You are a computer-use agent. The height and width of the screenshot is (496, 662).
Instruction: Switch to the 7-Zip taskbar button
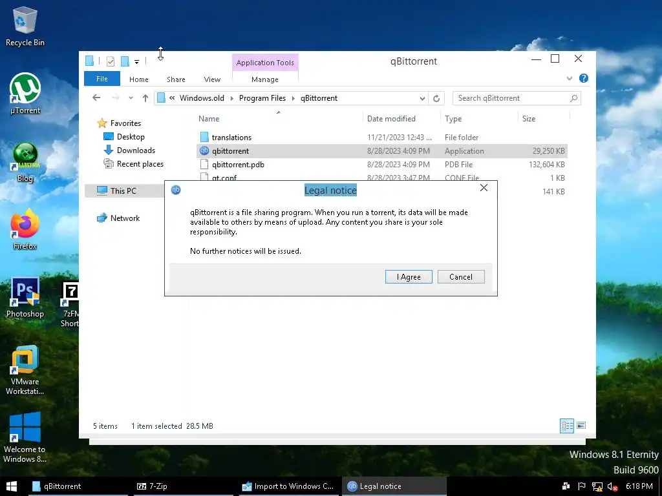point(183,486)
